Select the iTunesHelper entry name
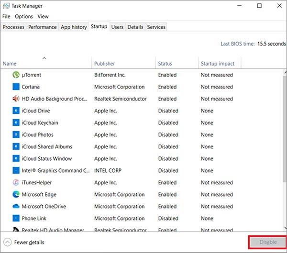 [x=37, y=182]
